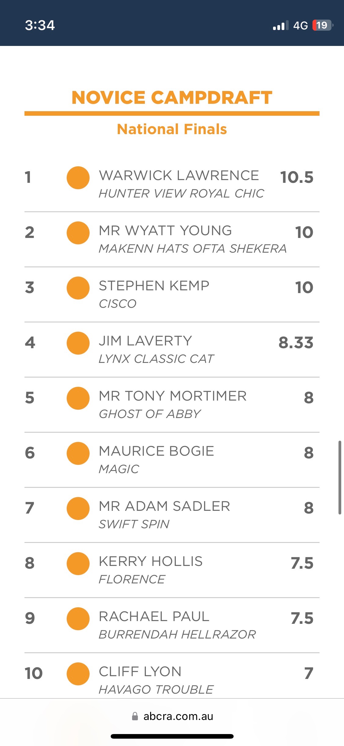Screen dimensions: 344x746
Task: Tap the home indicator bar
Action: [x=172, y=736]
